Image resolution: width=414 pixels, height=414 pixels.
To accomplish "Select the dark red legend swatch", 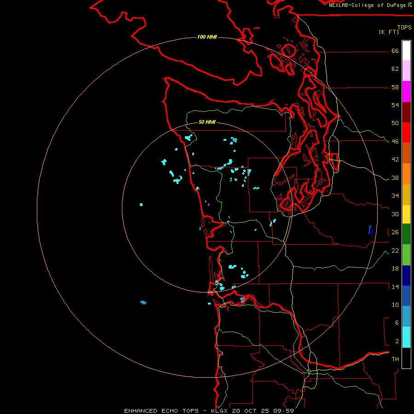I will coord(406,112).
